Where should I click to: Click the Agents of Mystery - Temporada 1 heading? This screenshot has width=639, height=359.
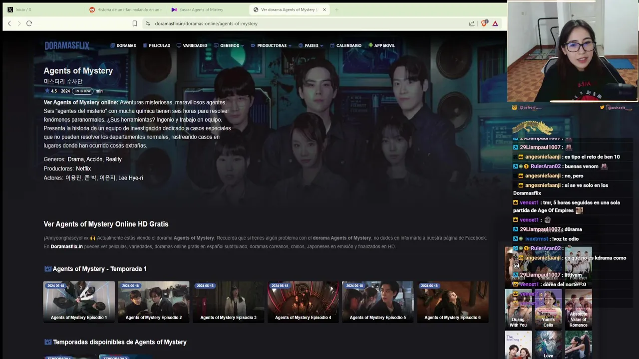point(99,269)
